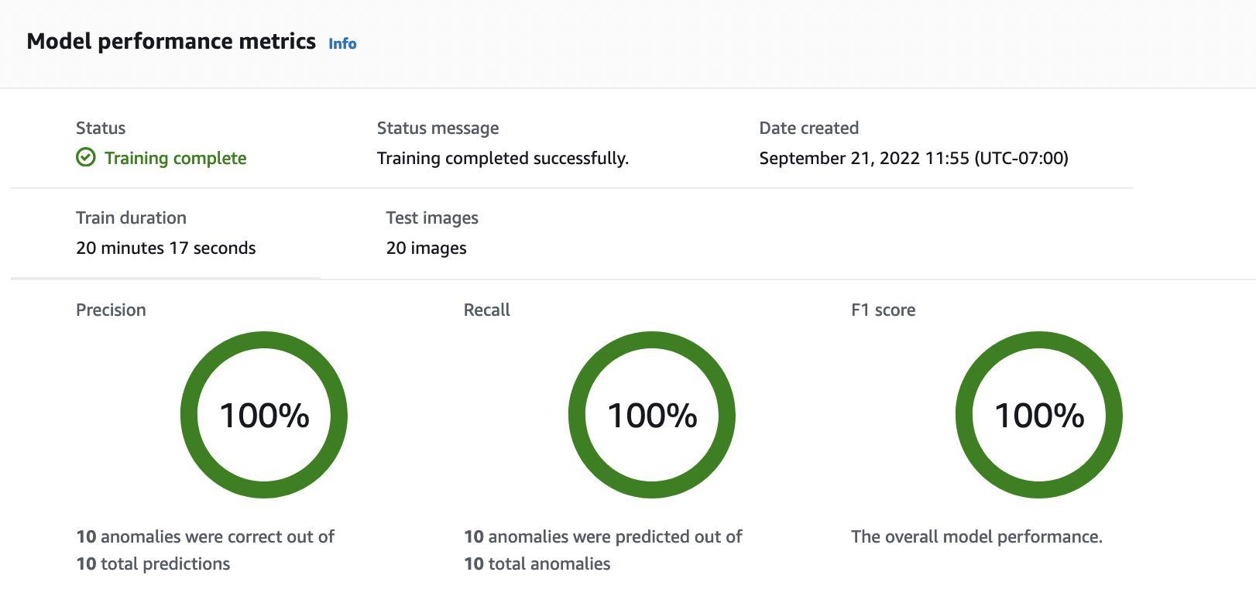Select 'The overall model performance.' text

(x=976, y=536)
